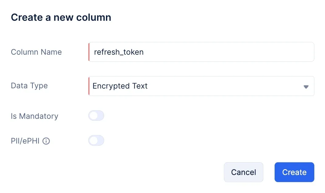Turn on the PII/ePHI switch
325x193 pixels.
(x=96, y=140)
